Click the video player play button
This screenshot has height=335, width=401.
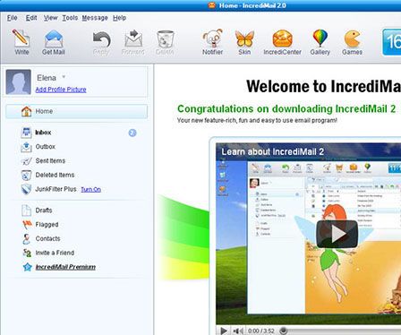point(224,331)
